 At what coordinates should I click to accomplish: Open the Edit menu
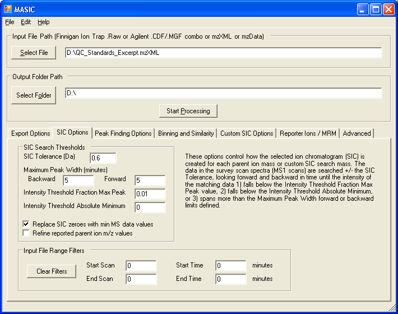26,22
